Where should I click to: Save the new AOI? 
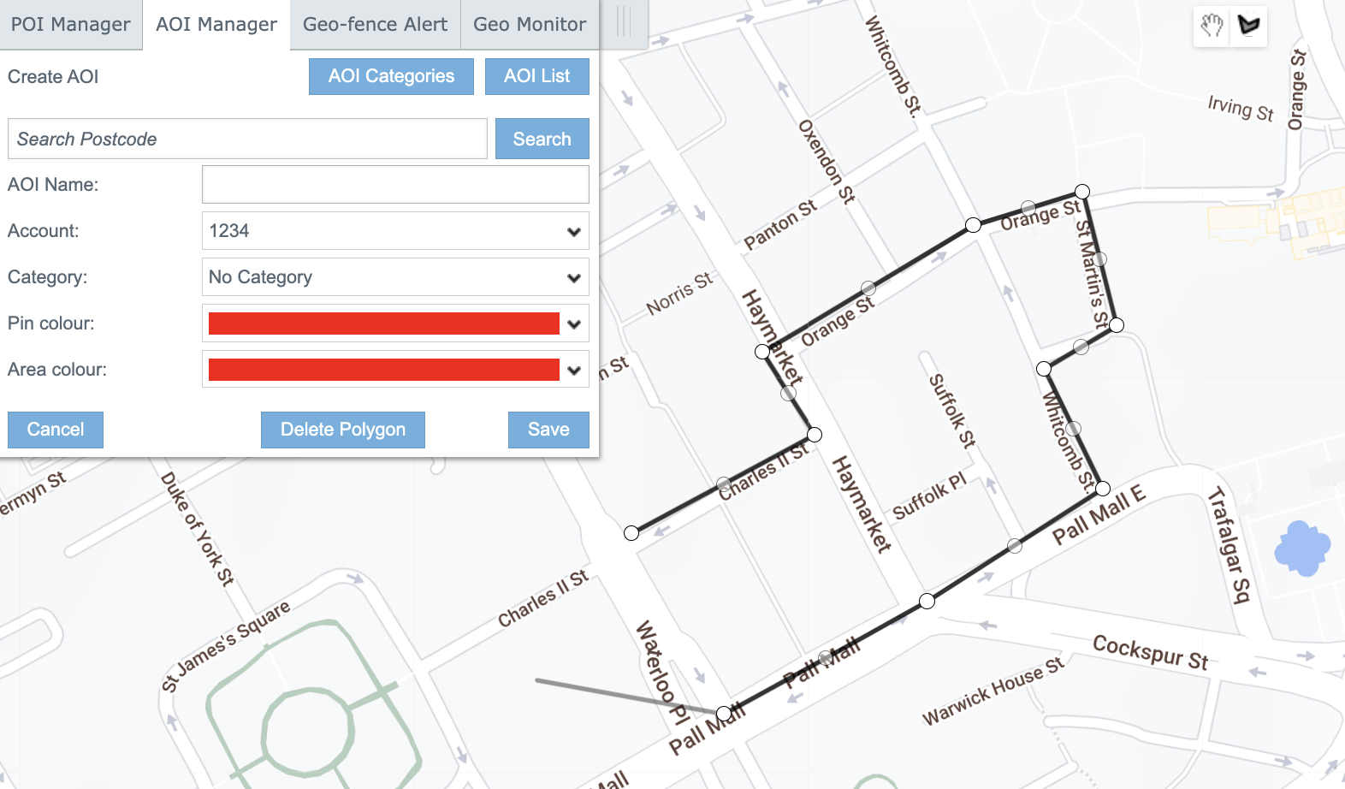[548, 430]
